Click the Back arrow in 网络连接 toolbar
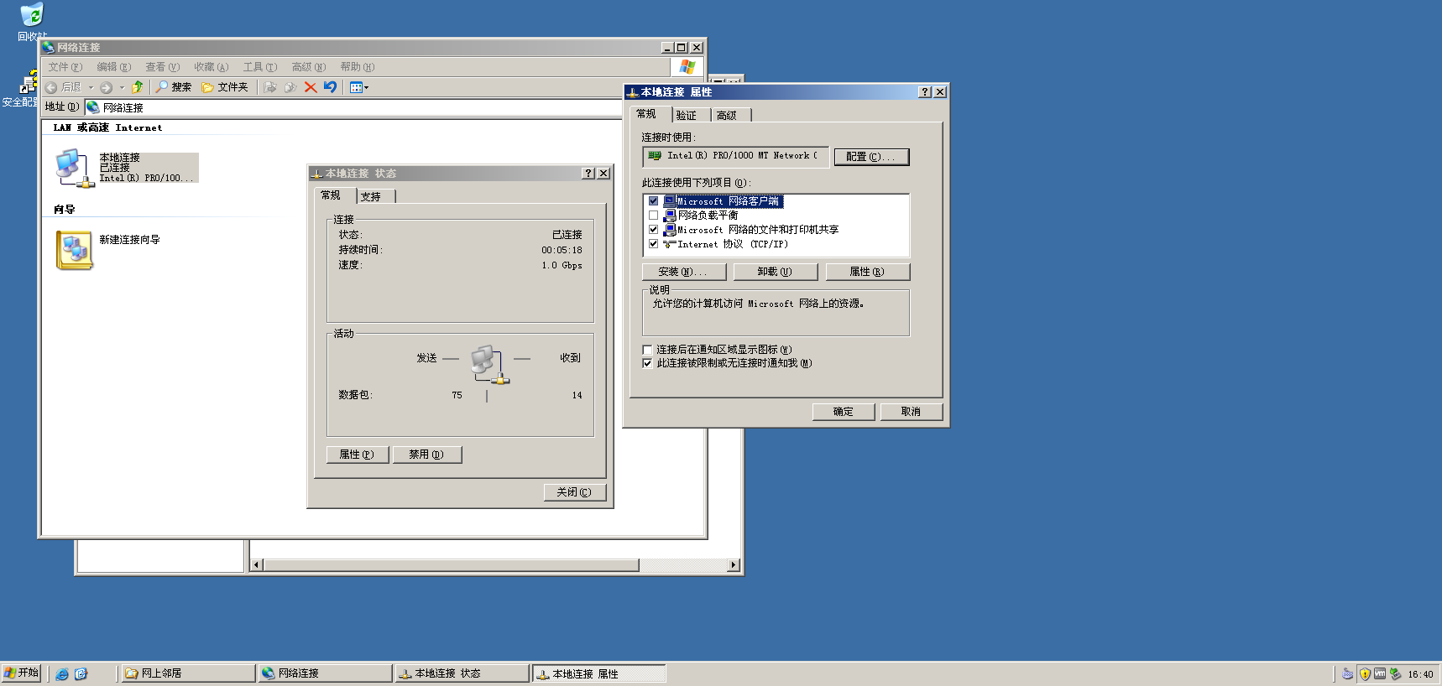This screenshot has height=686, width=1442. point(51,87)
